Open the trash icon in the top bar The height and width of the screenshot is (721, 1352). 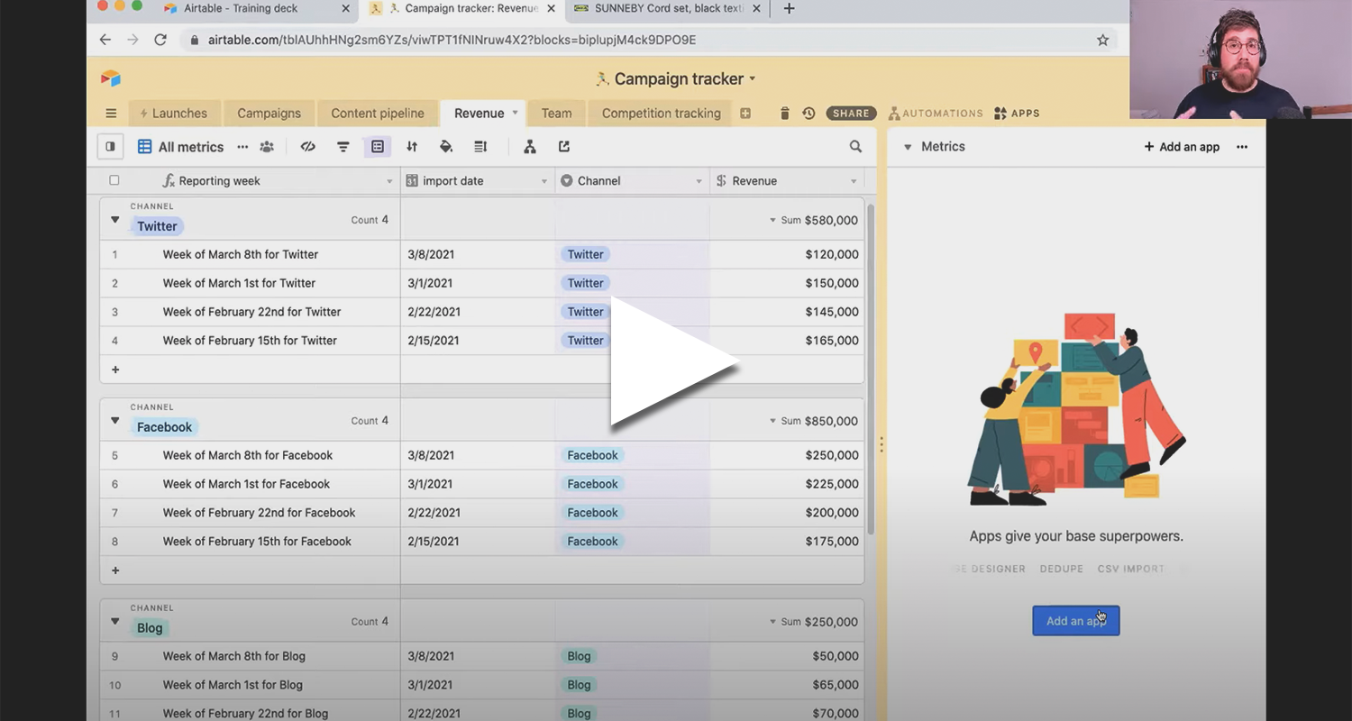784,113
